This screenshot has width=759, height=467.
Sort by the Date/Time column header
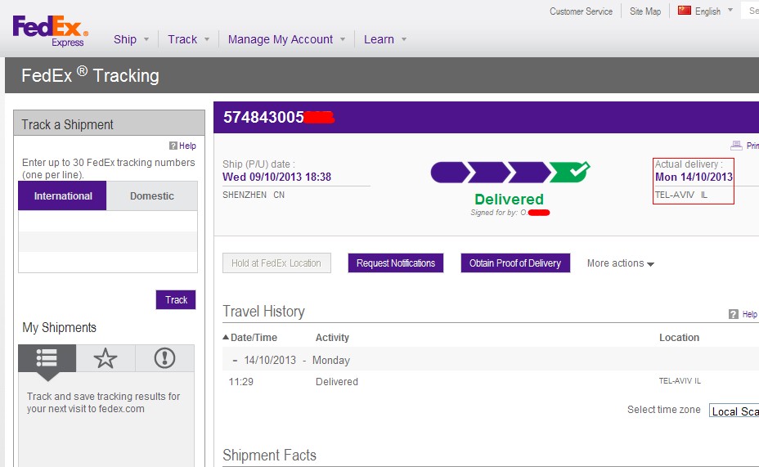[x=249, y=337]
